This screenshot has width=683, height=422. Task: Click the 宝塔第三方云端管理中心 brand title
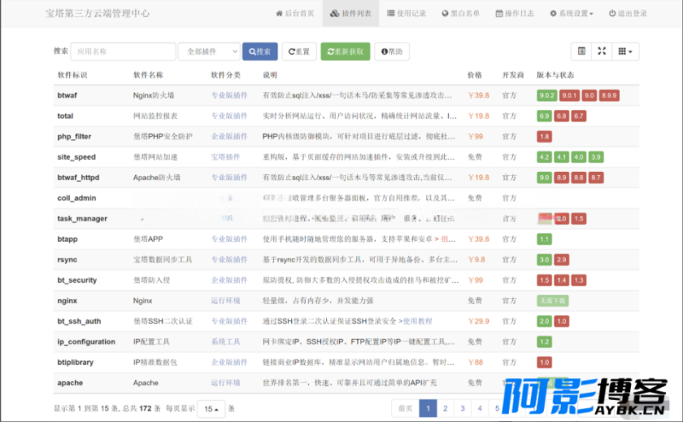tap(97, 14)
